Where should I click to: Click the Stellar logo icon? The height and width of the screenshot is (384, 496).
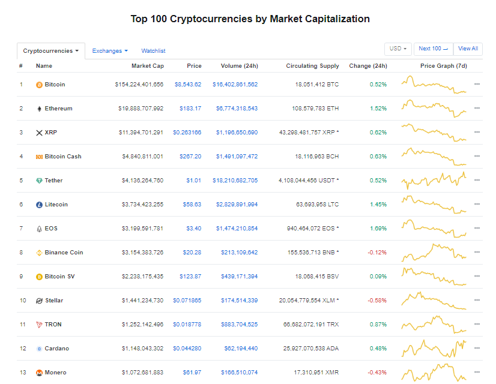click(x=39, y=301)
